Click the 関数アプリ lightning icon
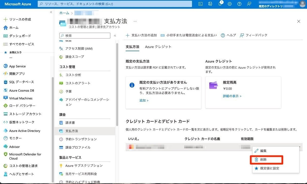Screen dimensions: 307x184 [x=5, y=74]
